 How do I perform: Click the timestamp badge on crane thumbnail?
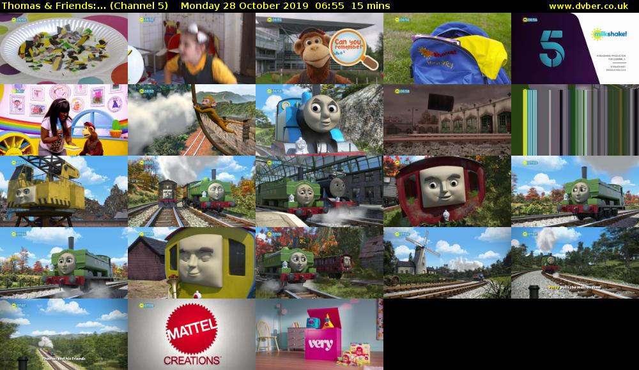[19, 163]
